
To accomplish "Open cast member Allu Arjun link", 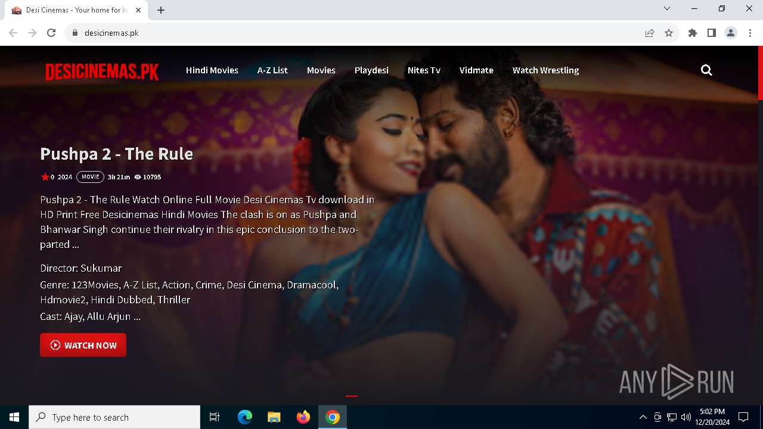I will (109, 316).
